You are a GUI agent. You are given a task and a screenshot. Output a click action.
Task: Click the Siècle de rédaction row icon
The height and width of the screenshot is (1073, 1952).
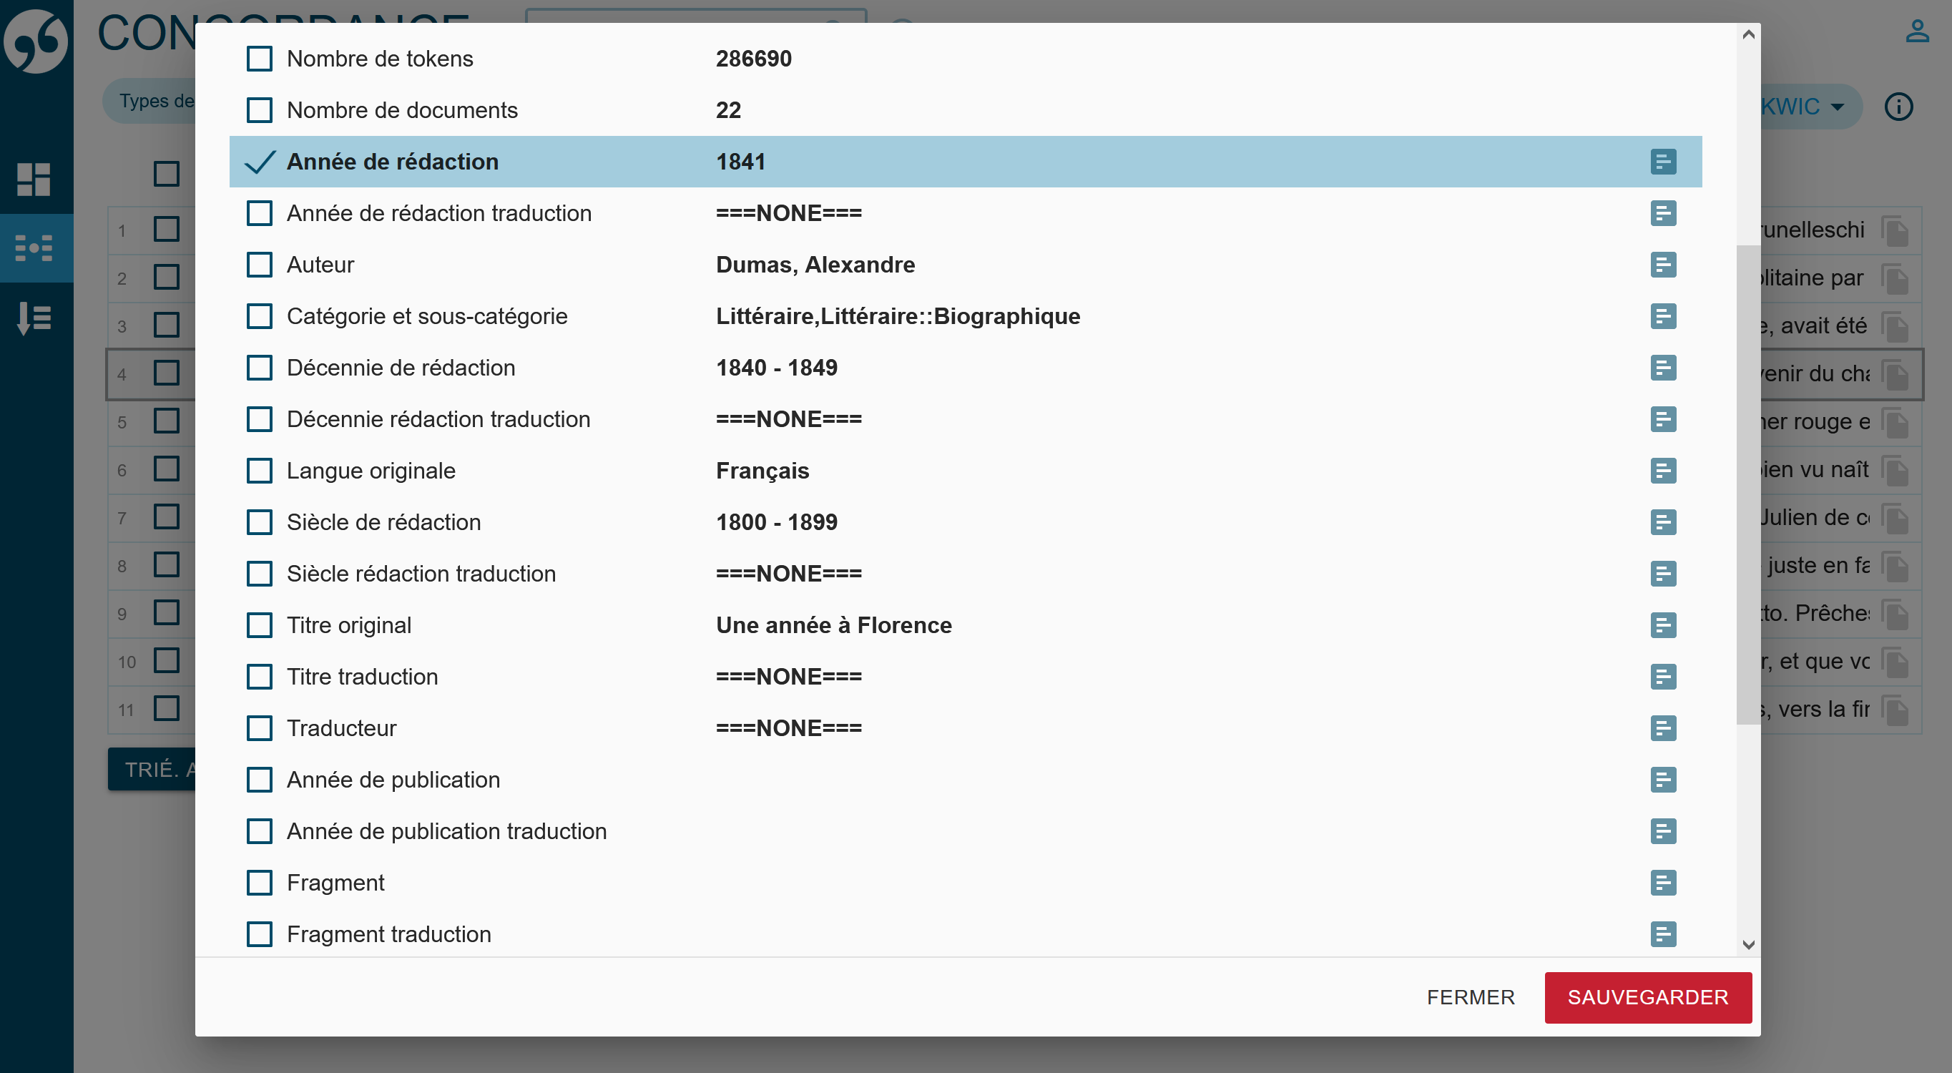coord(1662,522)
